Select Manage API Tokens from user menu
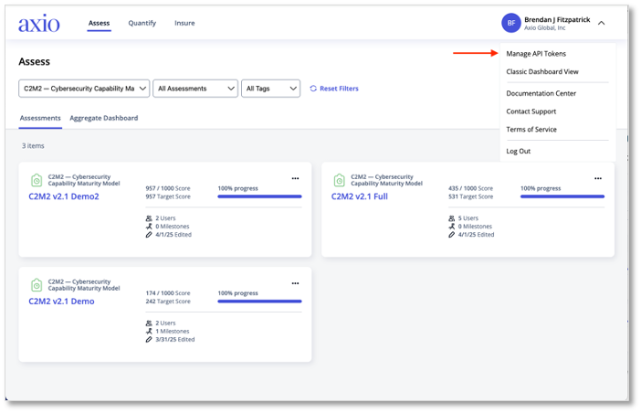Image resolution: width=641 pixels, height=413 pixels. (536, 54)
